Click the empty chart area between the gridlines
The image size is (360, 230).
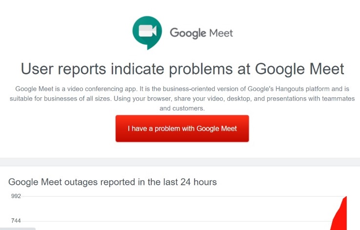coord(177,209)
